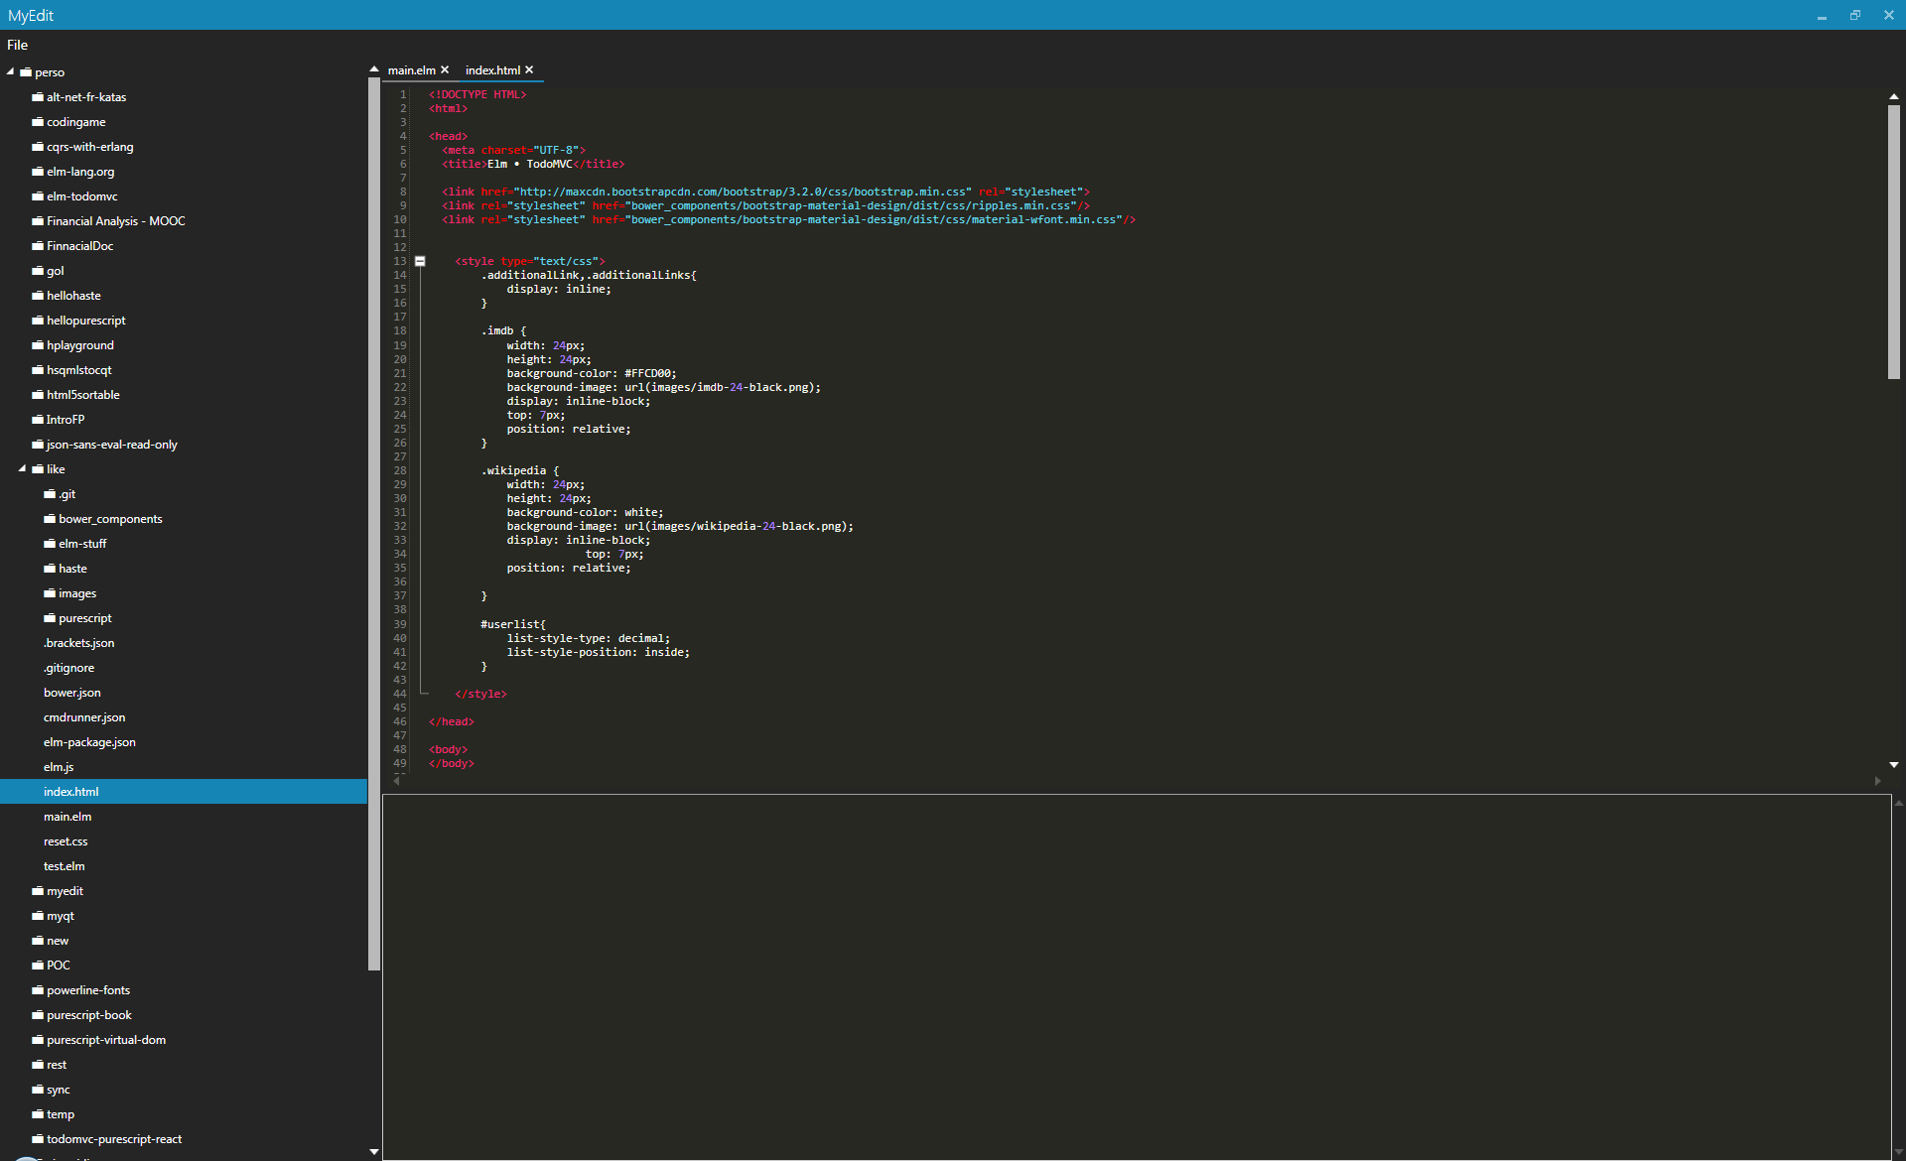The height and width of the screenshot is (1161, 1906).
Task: Click the myedit folder icon
Action: tap(38, 891)
